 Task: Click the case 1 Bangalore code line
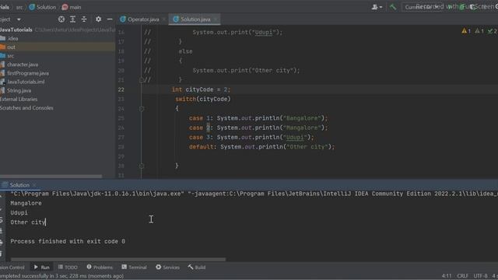258,118
